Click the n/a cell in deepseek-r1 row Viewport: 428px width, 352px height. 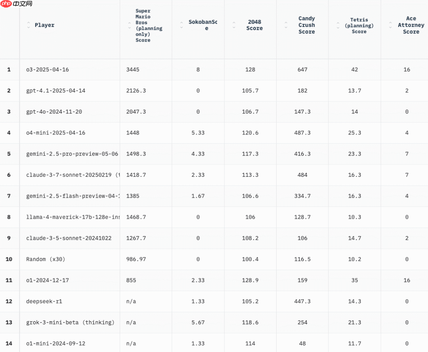tap(131, 301)
